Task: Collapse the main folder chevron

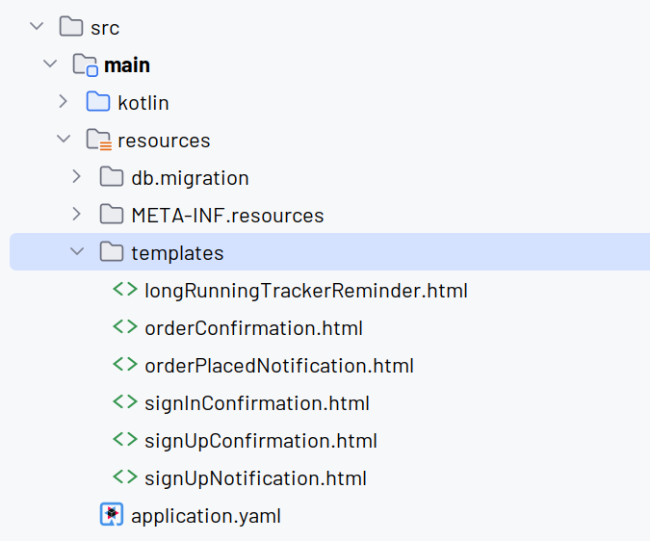Action: point(50,64)
